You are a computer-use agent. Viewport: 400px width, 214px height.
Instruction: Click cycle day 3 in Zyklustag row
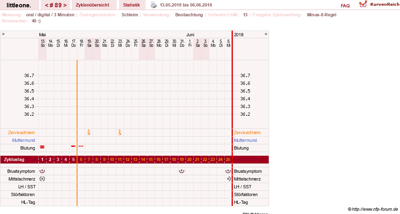(58, 160)
